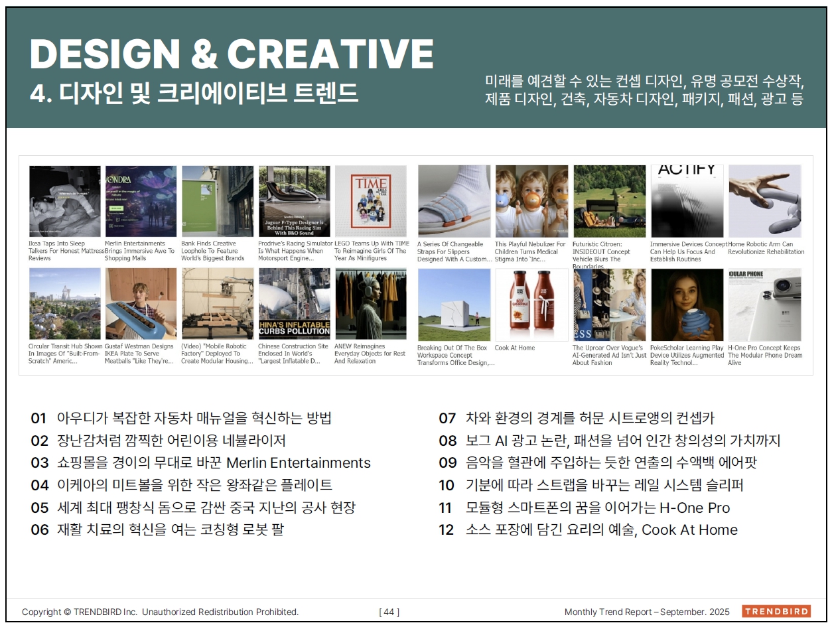The image size is (832, 625).
Task: Click the children's nebulizer thumbnail image
Action: point(531,201)
